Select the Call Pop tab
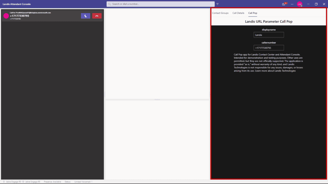 (253, 13)
